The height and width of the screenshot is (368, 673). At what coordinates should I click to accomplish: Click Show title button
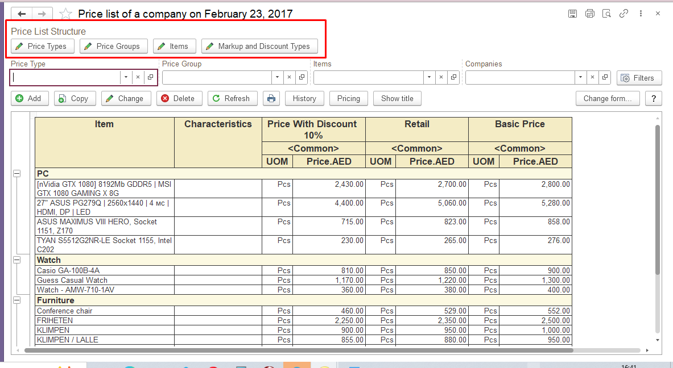[397, 99]
